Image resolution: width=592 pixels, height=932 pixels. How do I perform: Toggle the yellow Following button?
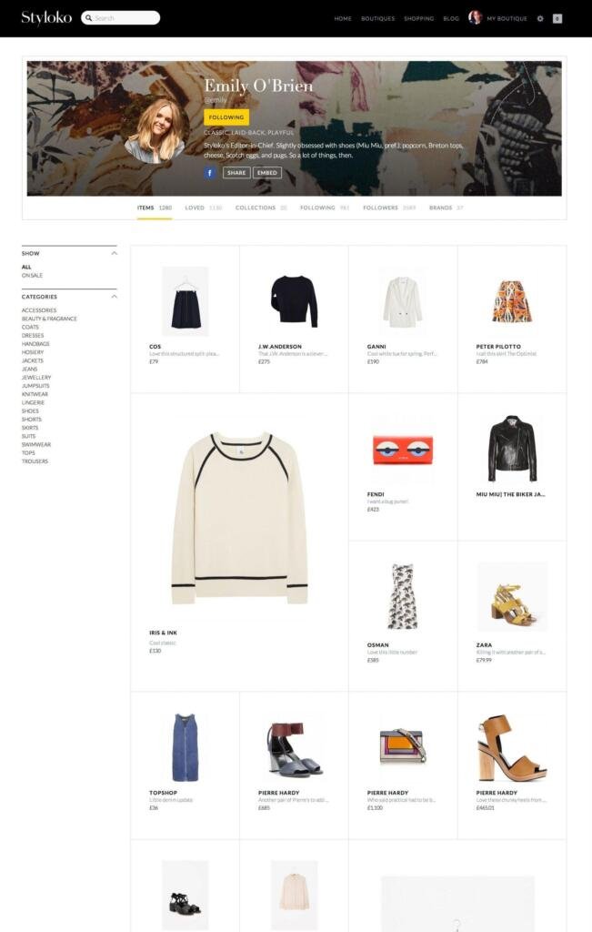click(226, 117)
